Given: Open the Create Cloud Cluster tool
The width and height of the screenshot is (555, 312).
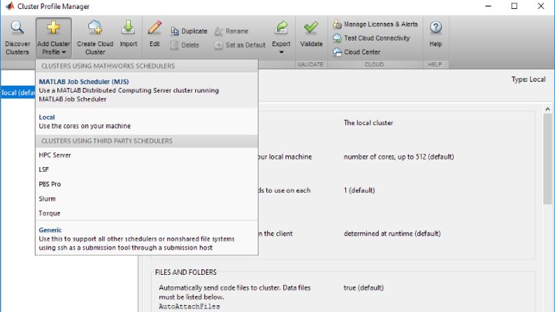Looking at the screenshot, I should click(x=95, y=28).
